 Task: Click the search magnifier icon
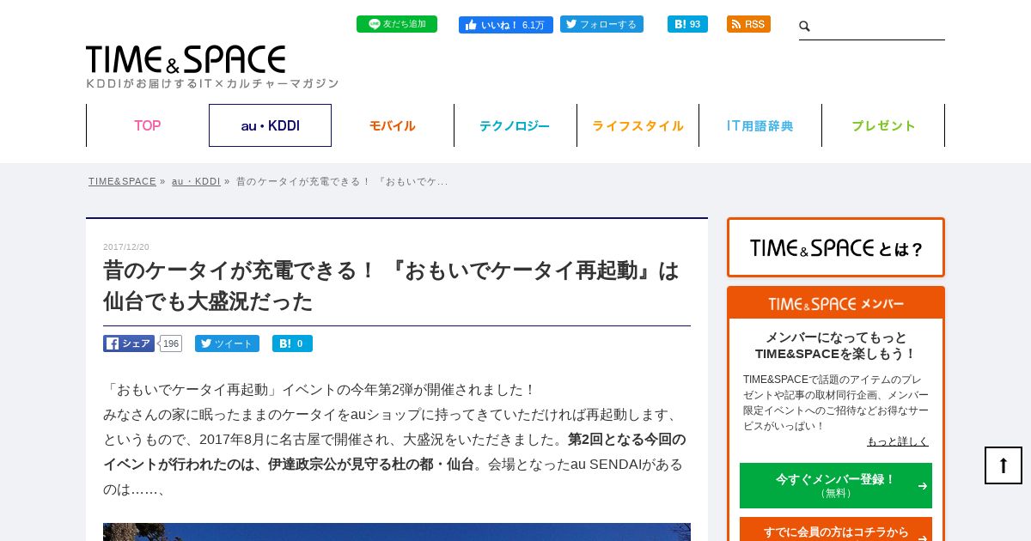[805, 27]
